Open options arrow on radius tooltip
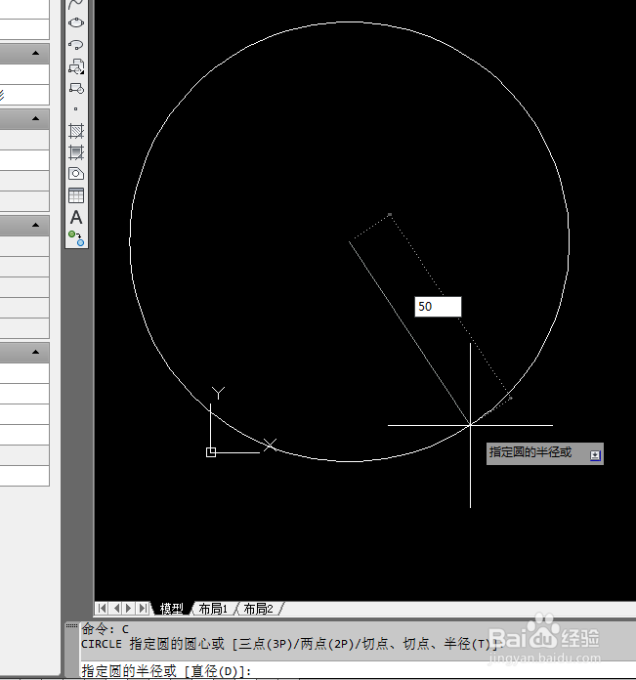 click(x=595, y=455)
